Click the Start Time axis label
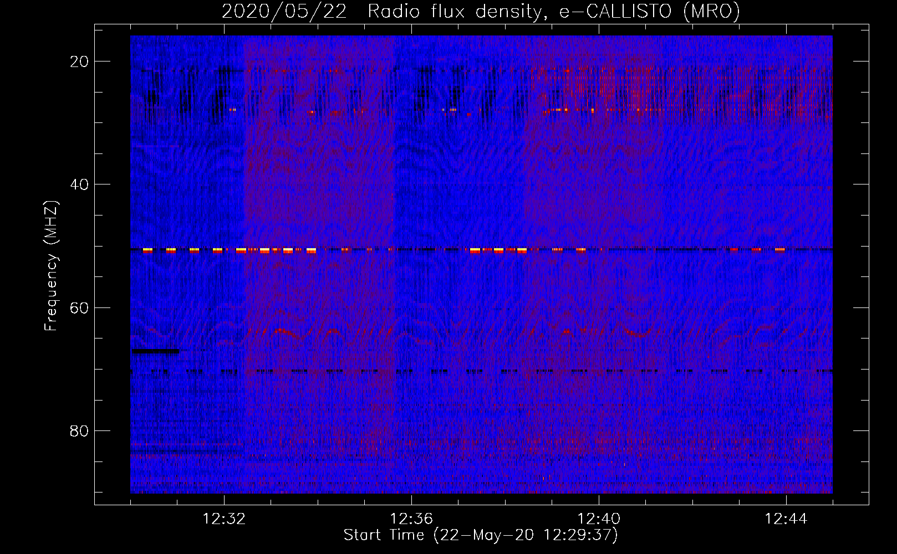Screen dimensions: 897x554 [481, 535]
